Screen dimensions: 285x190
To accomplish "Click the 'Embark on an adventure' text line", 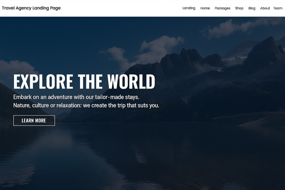I will click(x=76, y=97).
